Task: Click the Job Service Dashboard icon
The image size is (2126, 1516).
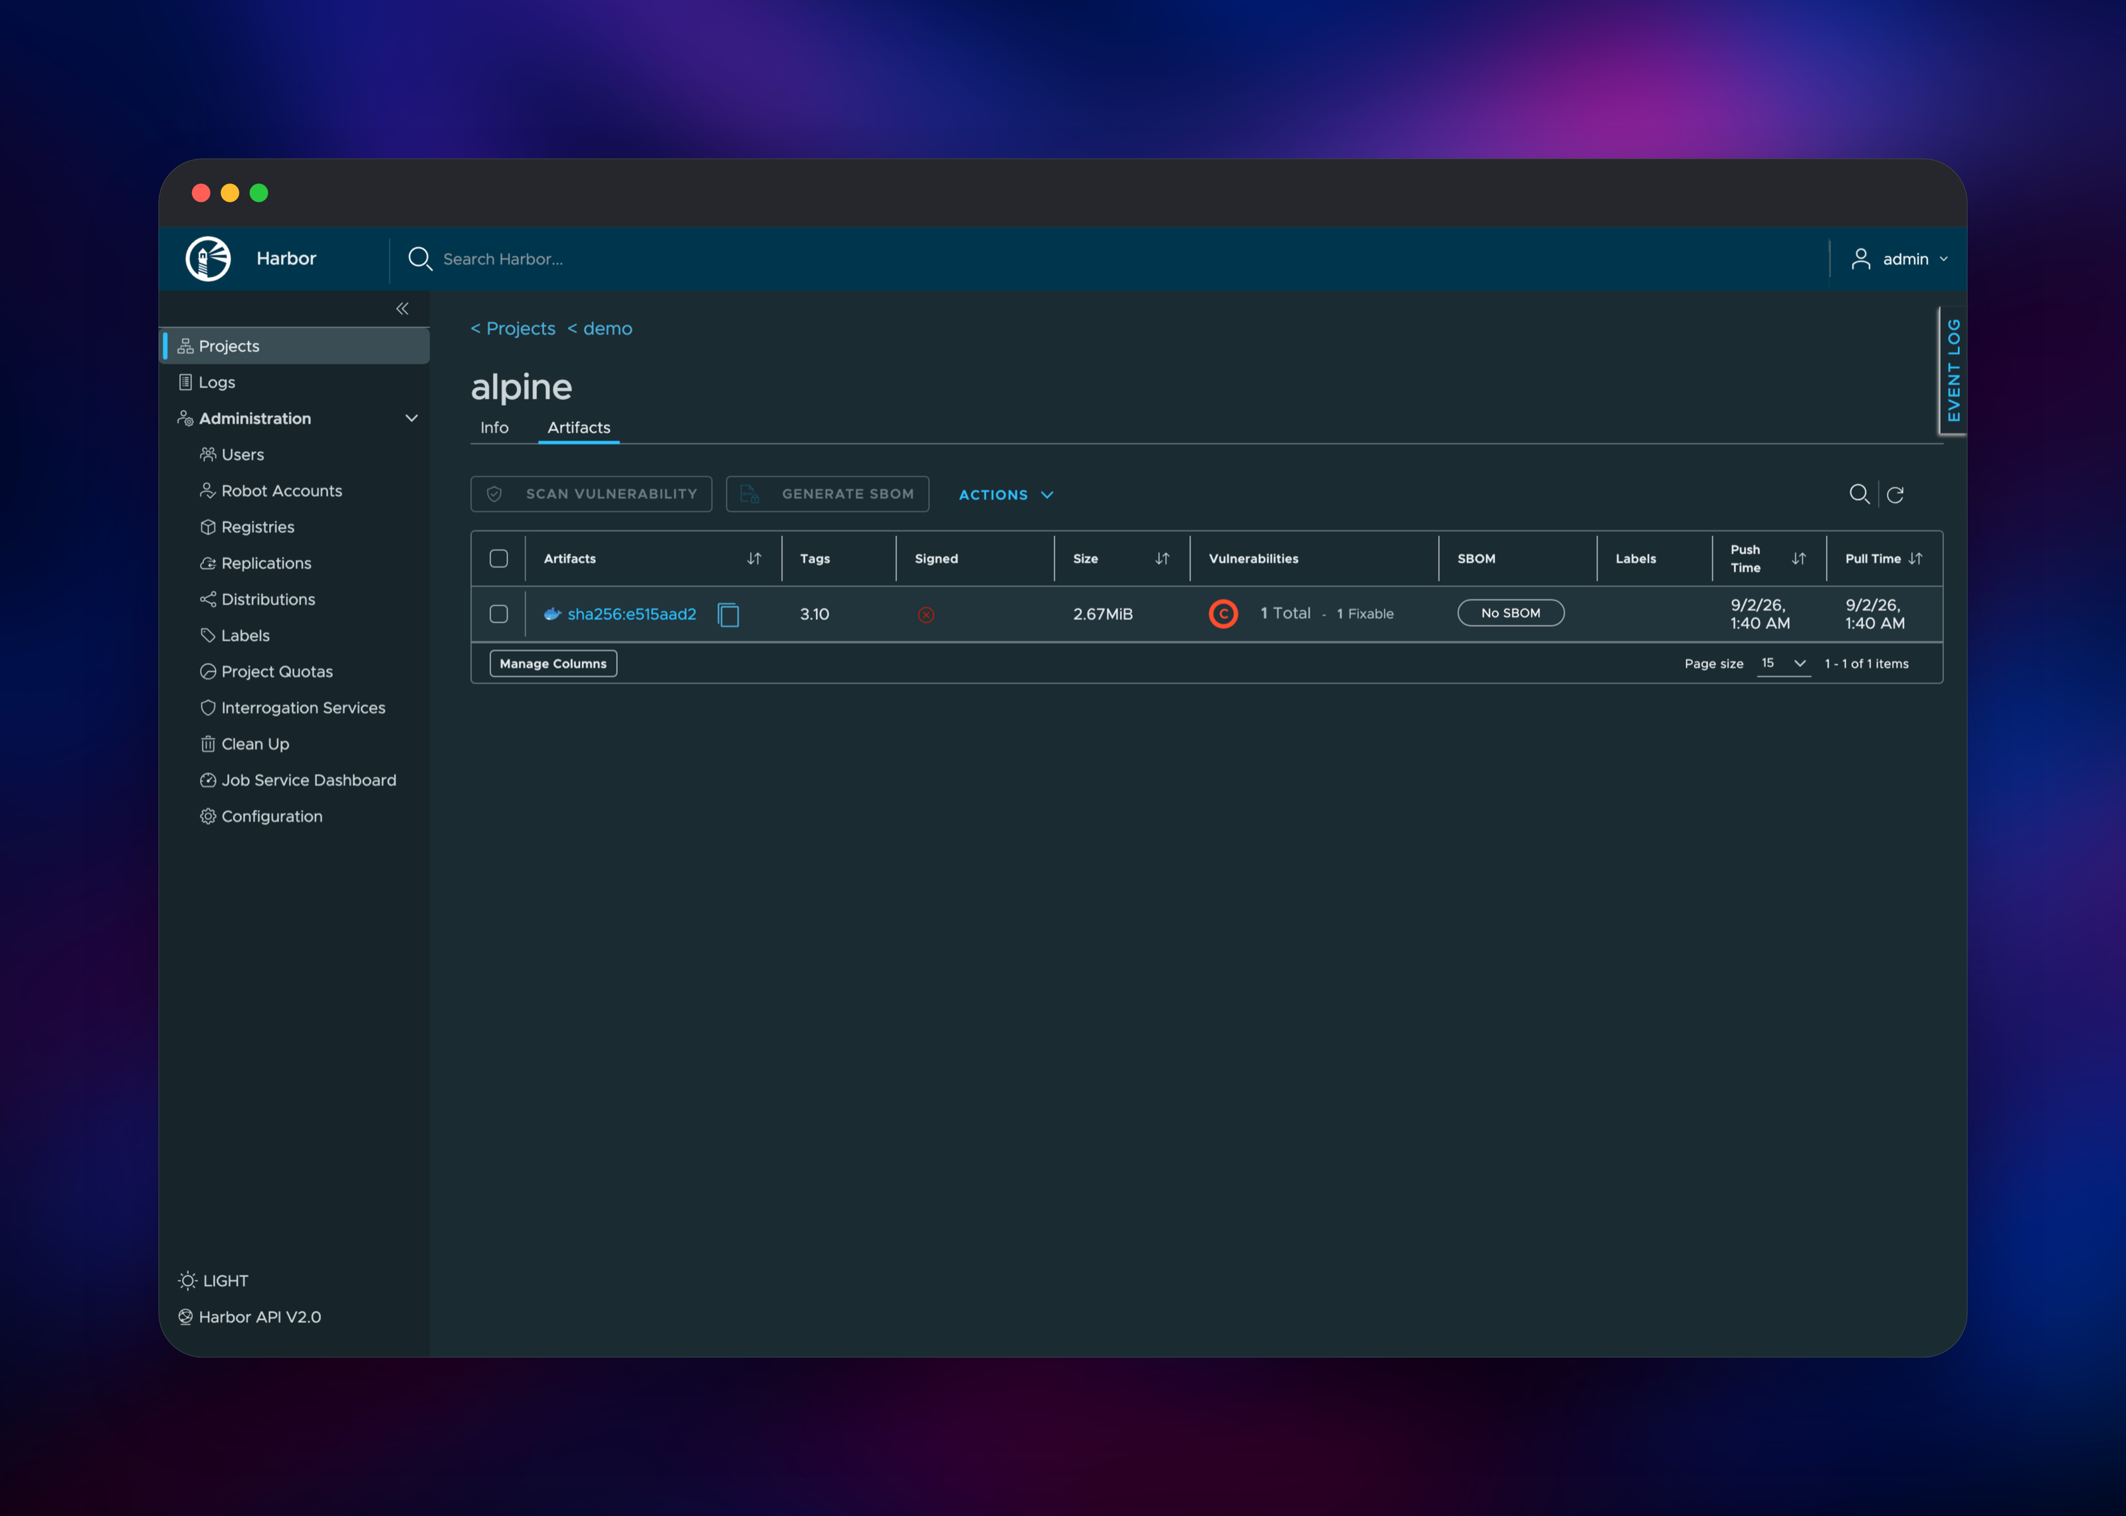Action: [x=208, y=781]
